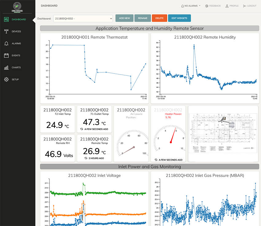Click the '211800QH002 Inlet Voltage' chart title
Screen dimensions: 261x226
94,175
